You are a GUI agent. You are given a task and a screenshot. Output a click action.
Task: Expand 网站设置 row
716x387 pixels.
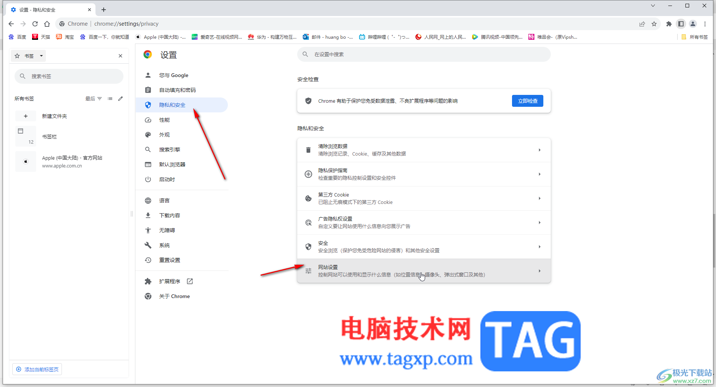[424, 271]
